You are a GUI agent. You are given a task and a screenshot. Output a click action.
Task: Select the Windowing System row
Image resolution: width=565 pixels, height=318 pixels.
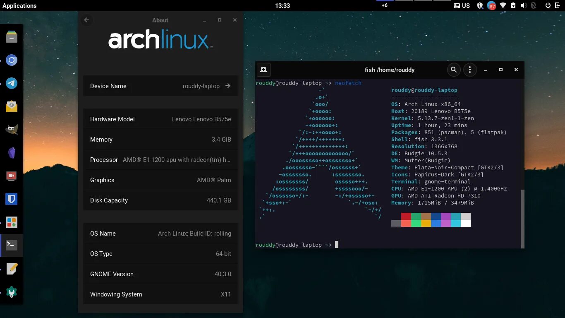tap(160, 294)
